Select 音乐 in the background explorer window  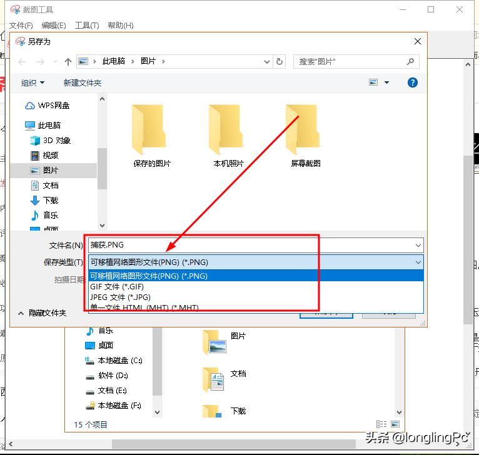[99, 331]
